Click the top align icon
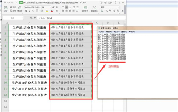Image resolution: width=178 pixels, height=112 pixels. tap(63, 7)
